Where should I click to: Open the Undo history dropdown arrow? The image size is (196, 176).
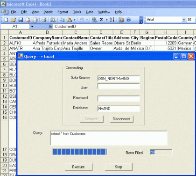tap(87, 20)
